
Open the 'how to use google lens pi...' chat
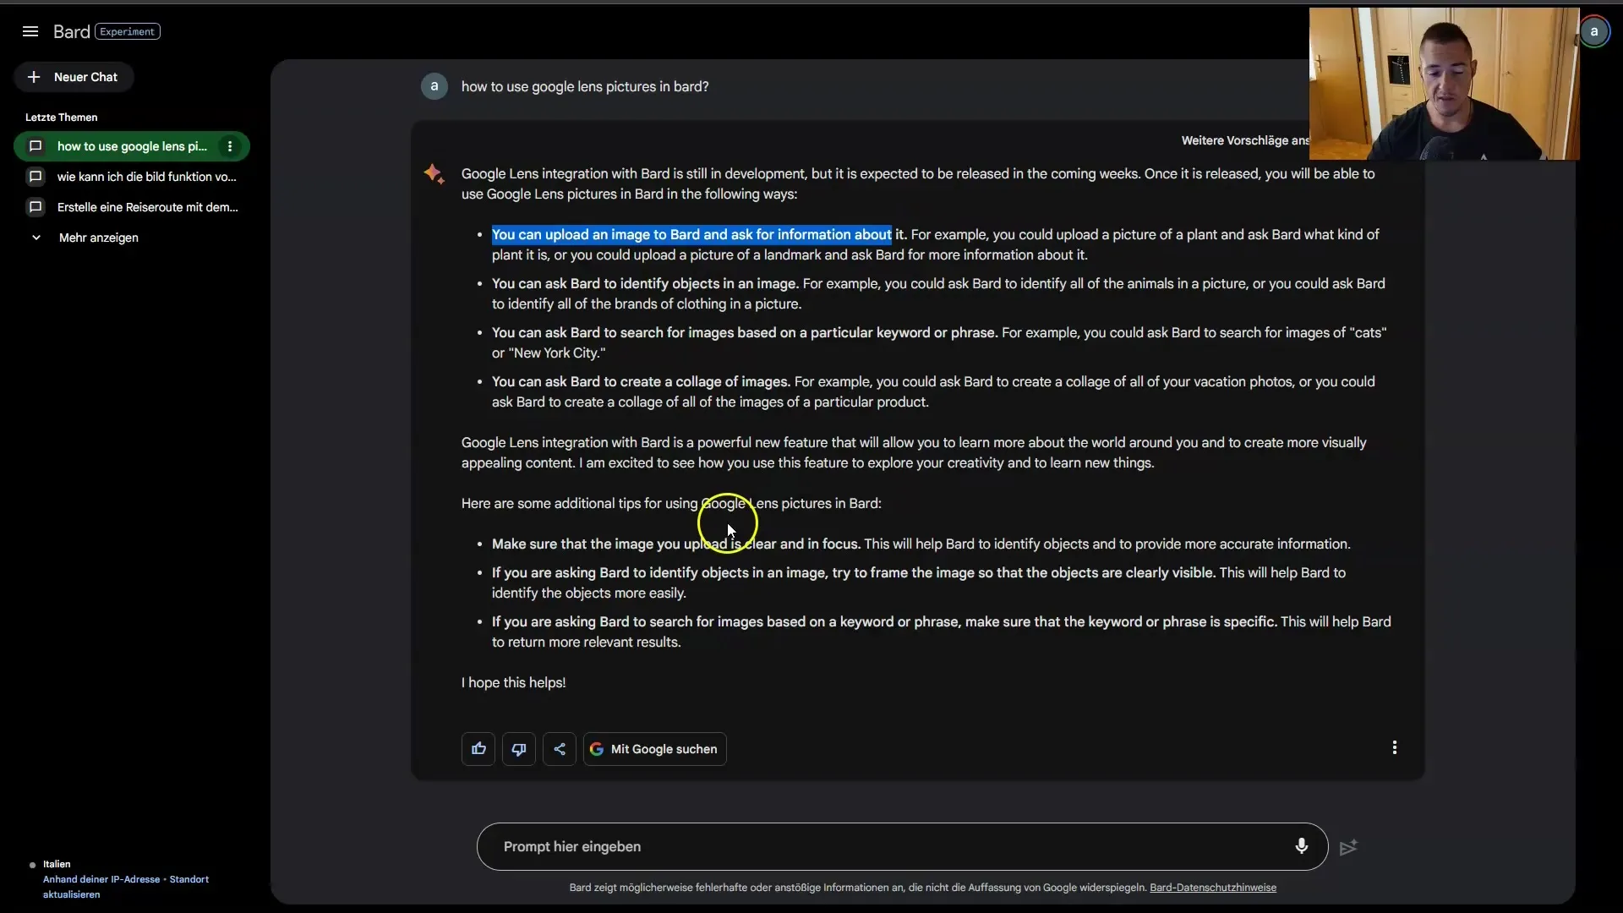click(132, 146)
